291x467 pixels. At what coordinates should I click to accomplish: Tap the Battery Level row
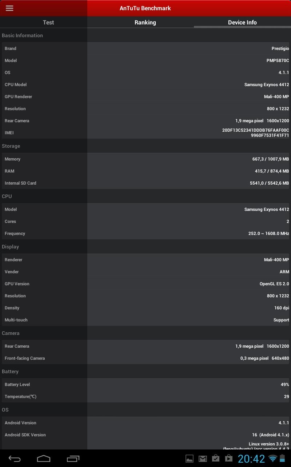coord(145,385)
